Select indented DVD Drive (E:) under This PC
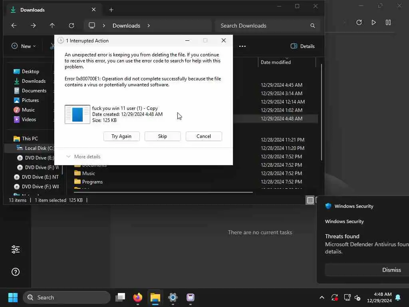Viewport: 409px width, 307px height. [40, 158]
